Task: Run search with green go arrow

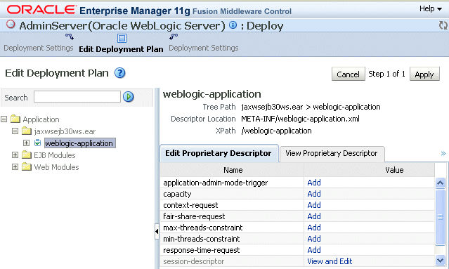Action: 129,97
